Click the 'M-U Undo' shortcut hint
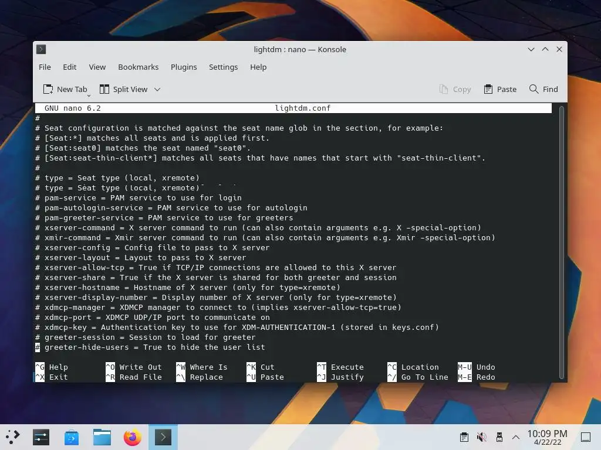 477,367
